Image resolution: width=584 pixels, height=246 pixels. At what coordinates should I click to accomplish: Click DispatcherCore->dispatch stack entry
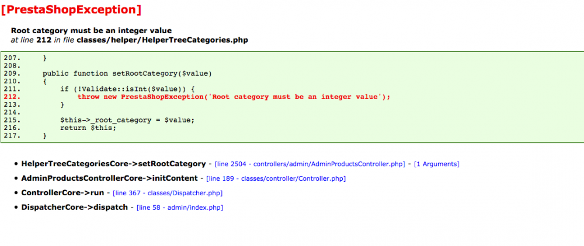[75, 208]
